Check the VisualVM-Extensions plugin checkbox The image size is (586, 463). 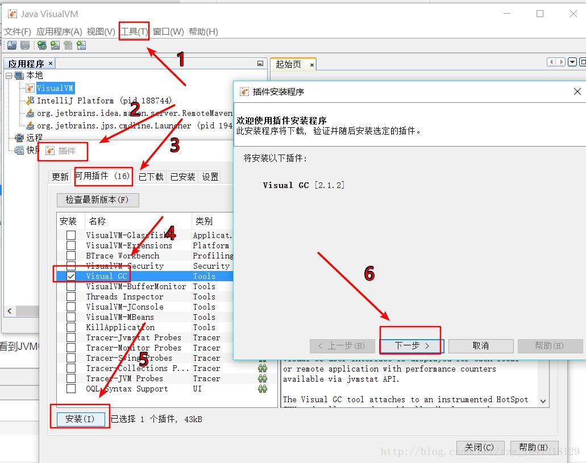[71, 245]
